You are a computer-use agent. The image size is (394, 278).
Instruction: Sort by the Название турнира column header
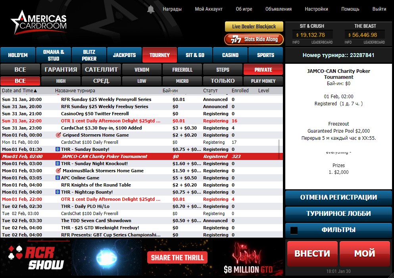coord(75,91)
